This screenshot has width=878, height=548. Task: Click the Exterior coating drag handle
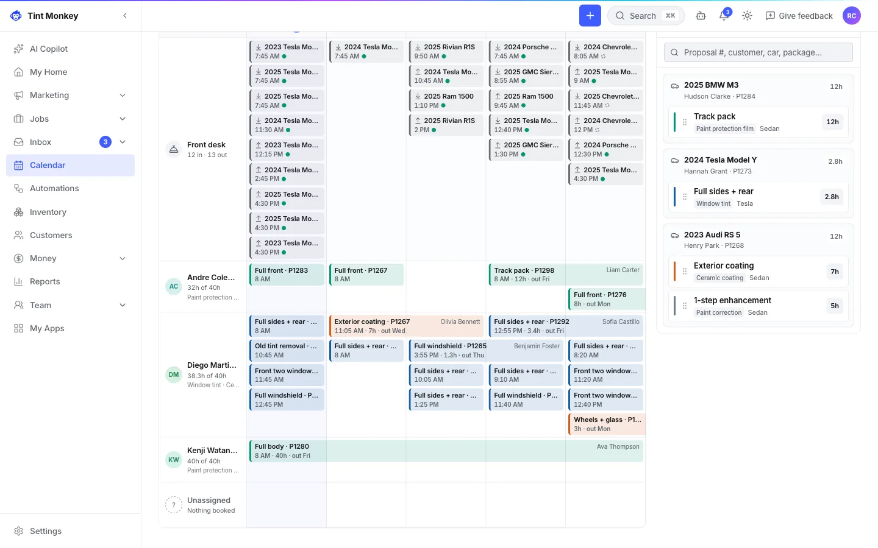click(x=685, y=272)
